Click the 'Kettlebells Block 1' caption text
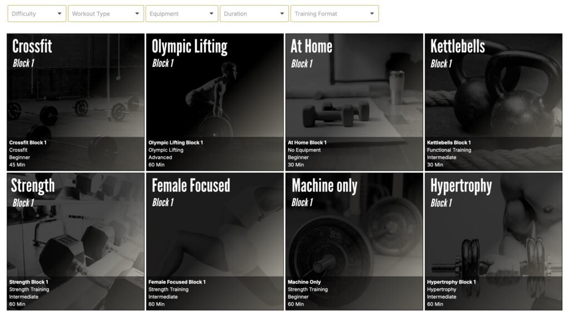Viewport: 570px width, 317px height. click(x=449, y=143)
